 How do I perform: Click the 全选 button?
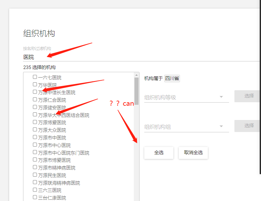click(x=159, y=153)
